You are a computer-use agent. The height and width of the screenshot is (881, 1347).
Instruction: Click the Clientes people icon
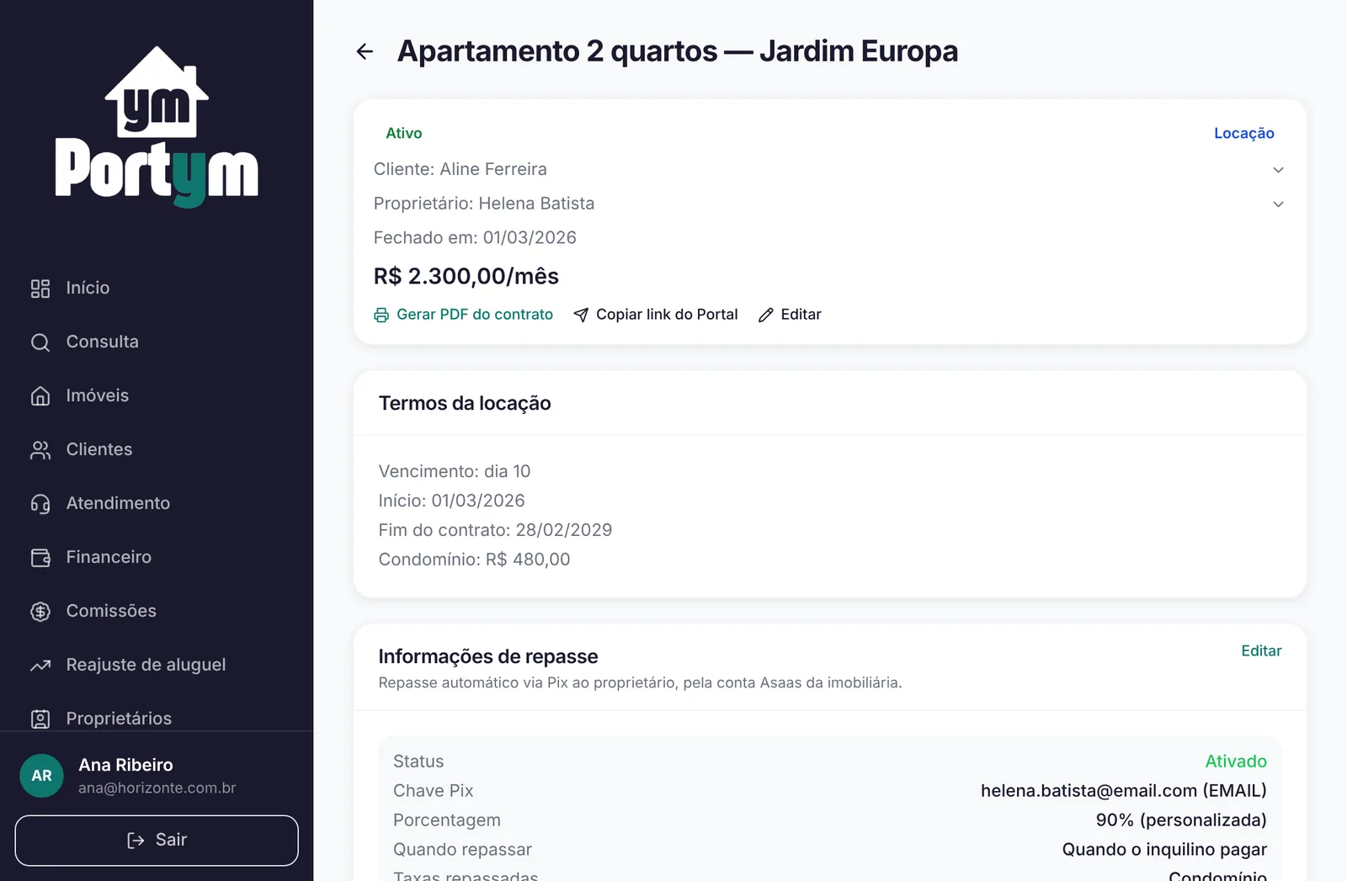tap(40, 450)
